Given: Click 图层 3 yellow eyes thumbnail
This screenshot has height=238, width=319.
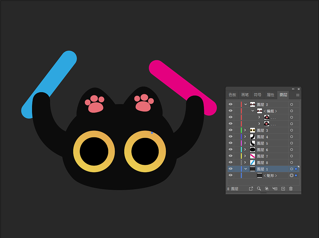Looking at the screenshot, I should point(253,130).
